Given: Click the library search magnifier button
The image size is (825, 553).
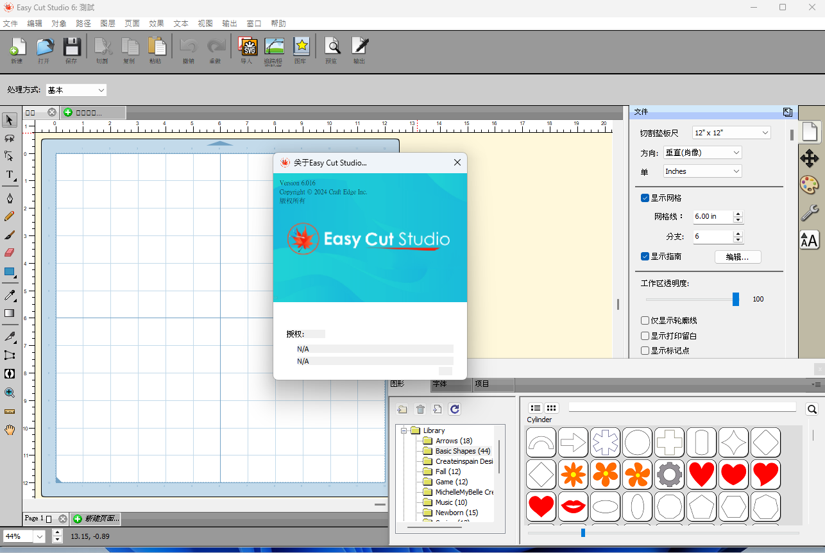Looking at the screenshot, I should (812, 409).
